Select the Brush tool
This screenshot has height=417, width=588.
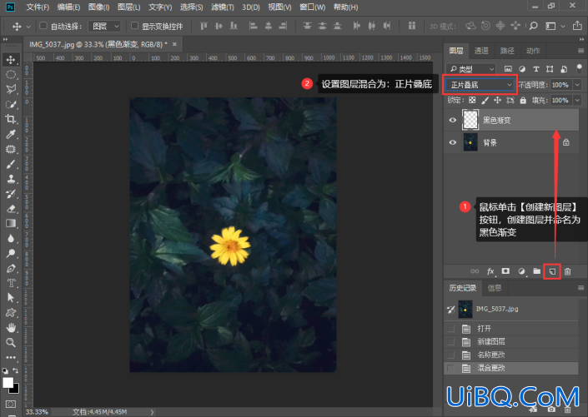11,164
